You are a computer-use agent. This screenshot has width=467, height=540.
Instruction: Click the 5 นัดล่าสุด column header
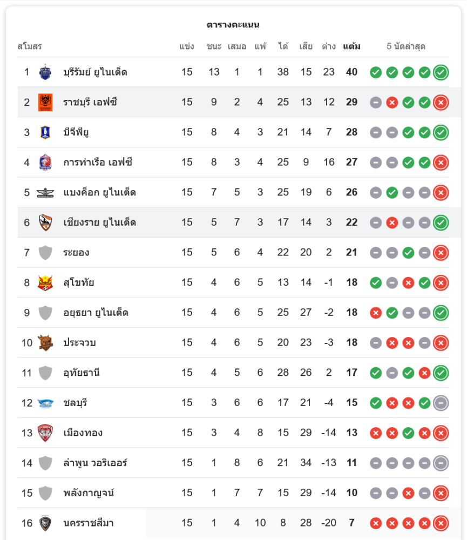(x=406, y=46)
